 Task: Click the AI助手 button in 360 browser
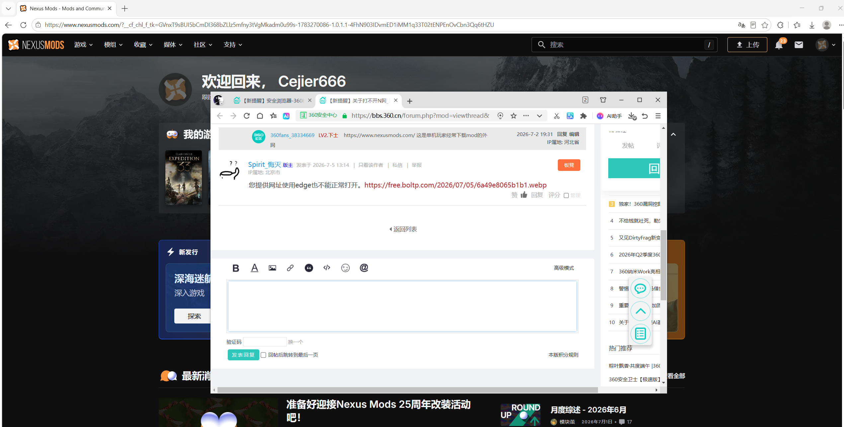coord(609,116)
